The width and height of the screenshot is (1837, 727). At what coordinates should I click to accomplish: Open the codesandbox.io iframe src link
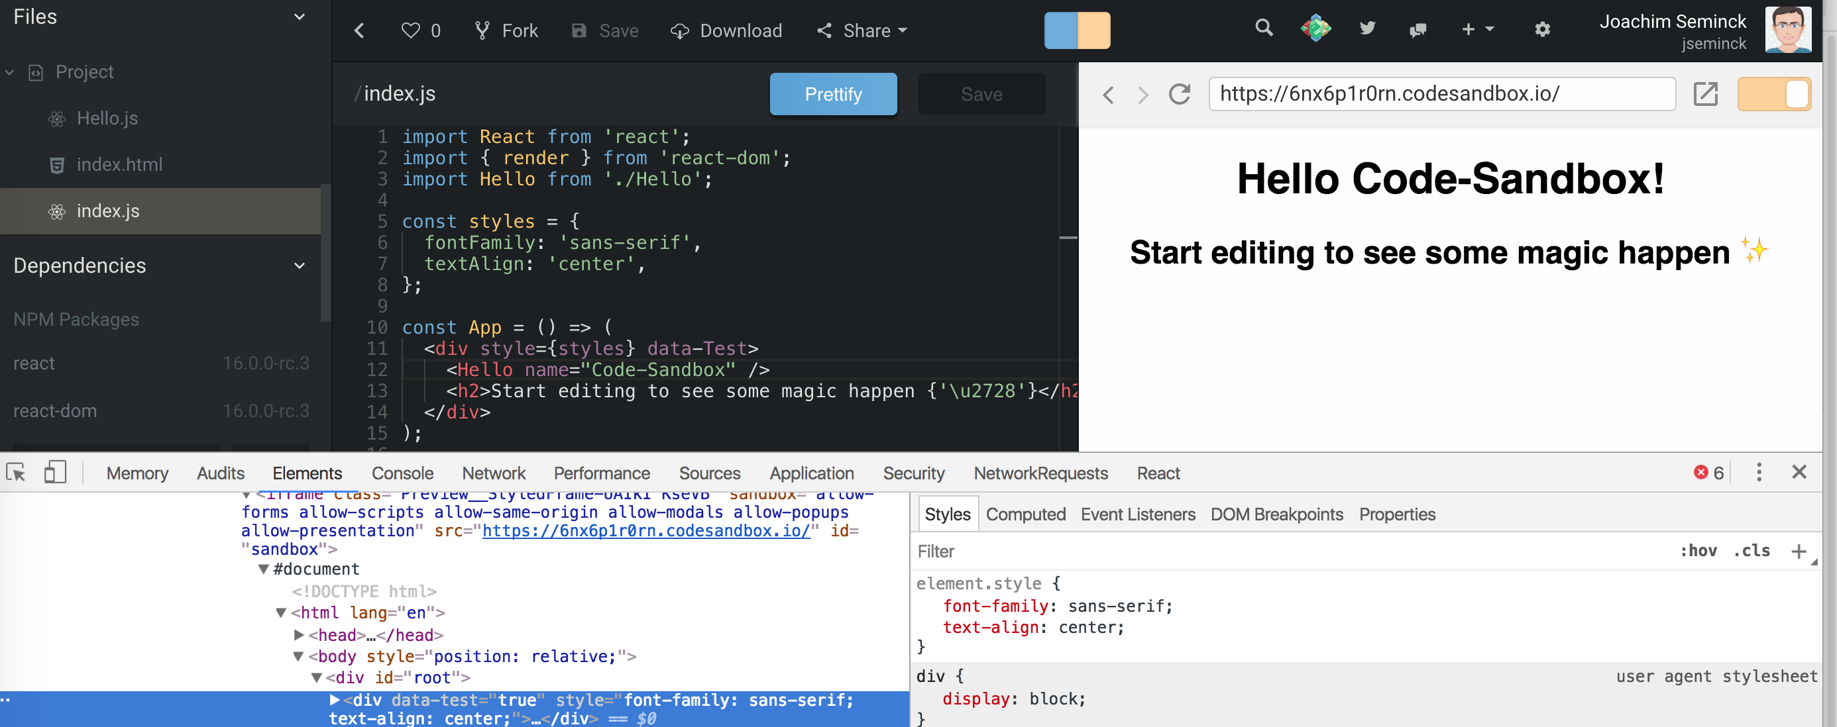[x=645, y=531]
